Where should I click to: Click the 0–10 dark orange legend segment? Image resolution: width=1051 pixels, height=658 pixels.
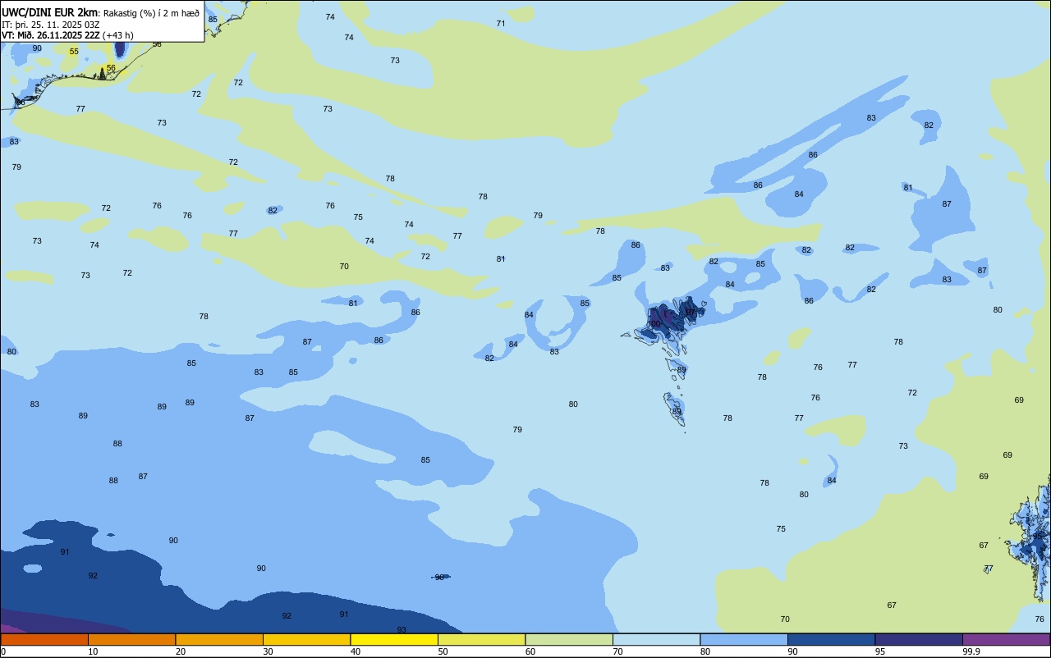click(x=44, y=639)
